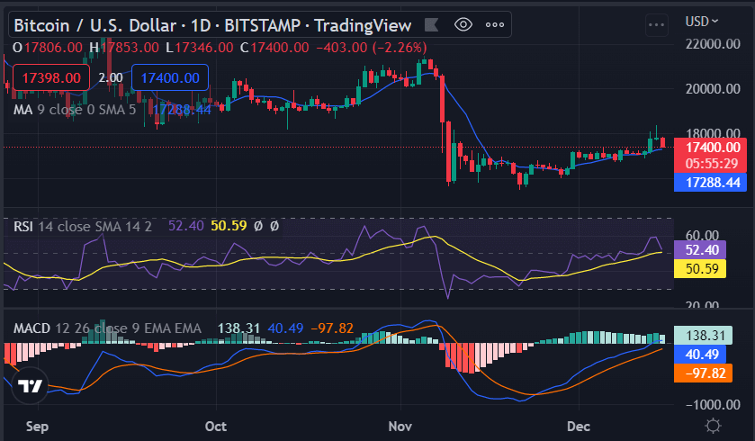755x441 pixels.
Task: Click the orange -97.82 signal axis label
Action: [x=703, y=373]
